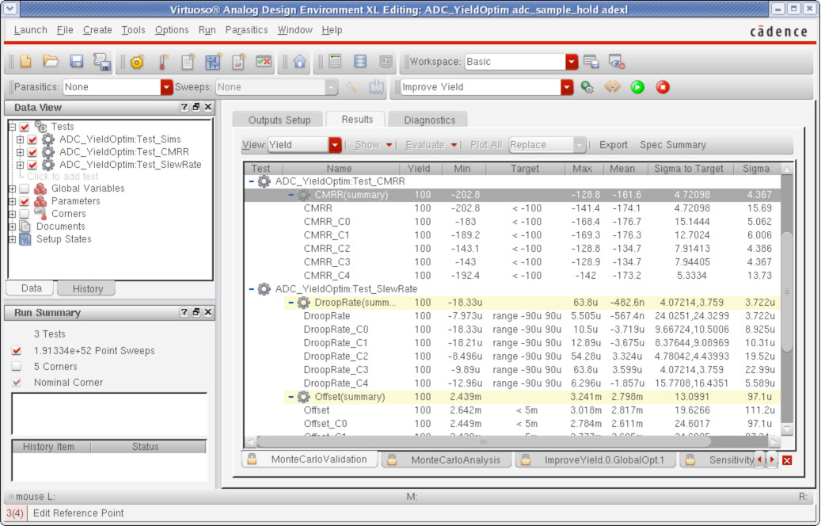The image size is (821, 526).
Task: Click the orange double-arrow icon next to Improve Yield
Action: (x=612, y=87)
